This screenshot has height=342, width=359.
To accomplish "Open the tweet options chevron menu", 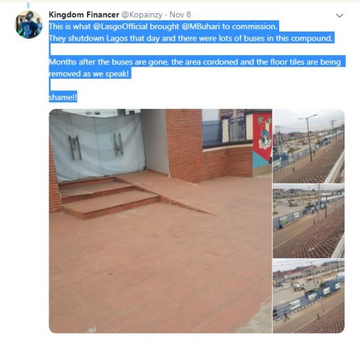I will (x=339, y=16).
